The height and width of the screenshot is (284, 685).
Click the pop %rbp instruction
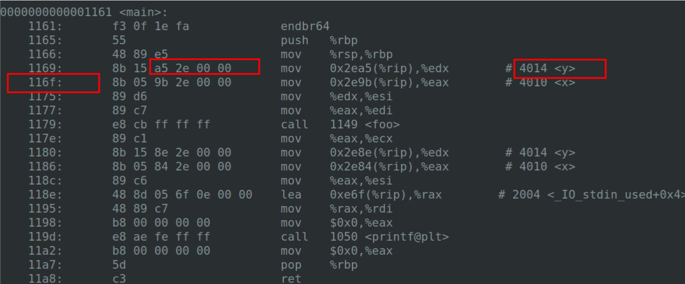tap(319, 265)
